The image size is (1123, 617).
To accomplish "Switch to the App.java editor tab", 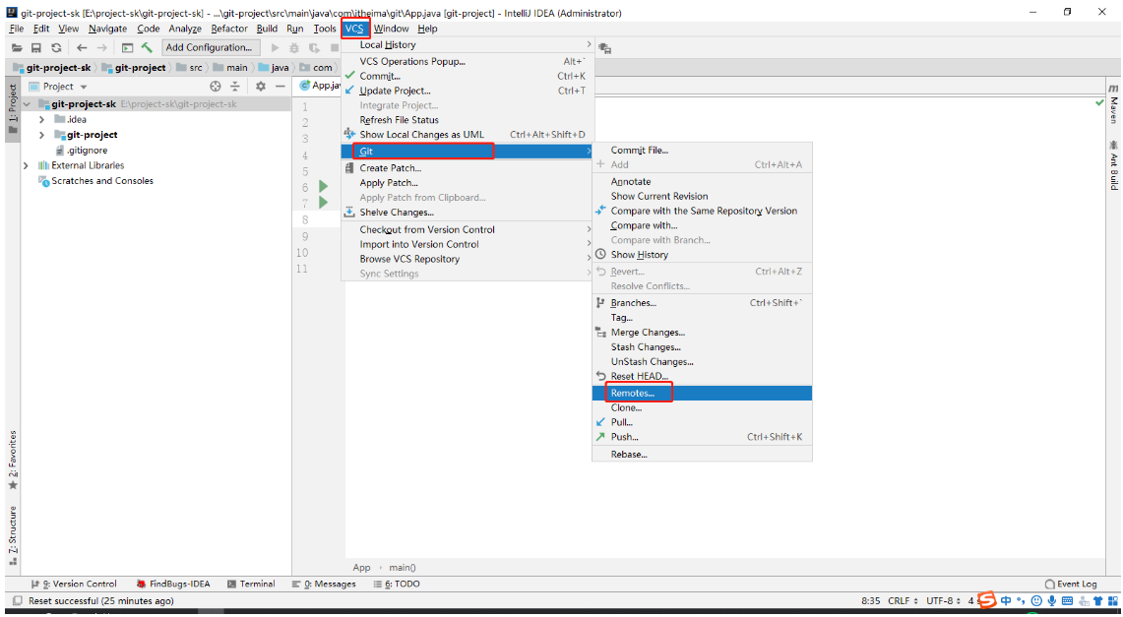I will pos(320,86).
